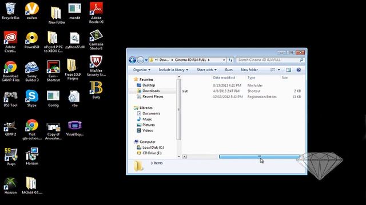Launch McAfee Security Scan shortcut
This screenshot has width=366, height=205.
click(x=96, y=66)
